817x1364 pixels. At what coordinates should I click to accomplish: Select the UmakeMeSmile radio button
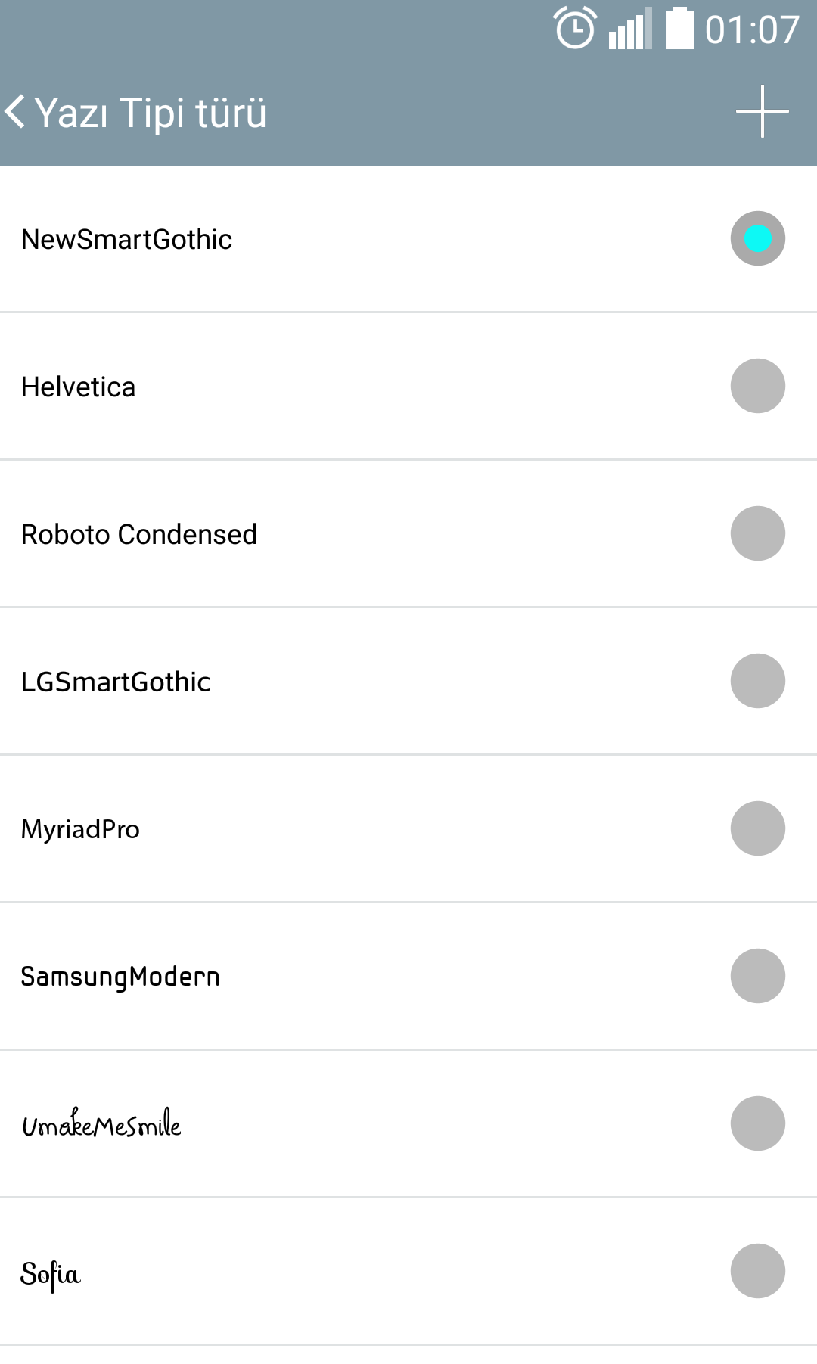pyautogui.click(x=757, y=1123)
